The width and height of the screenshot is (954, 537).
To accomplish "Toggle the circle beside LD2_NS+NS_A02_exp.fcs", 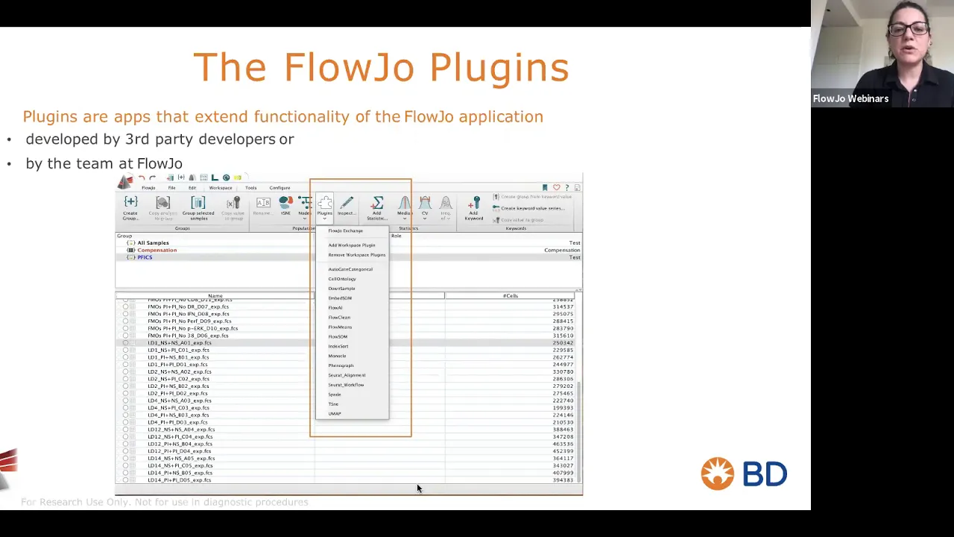I will (x=125, y=371).
